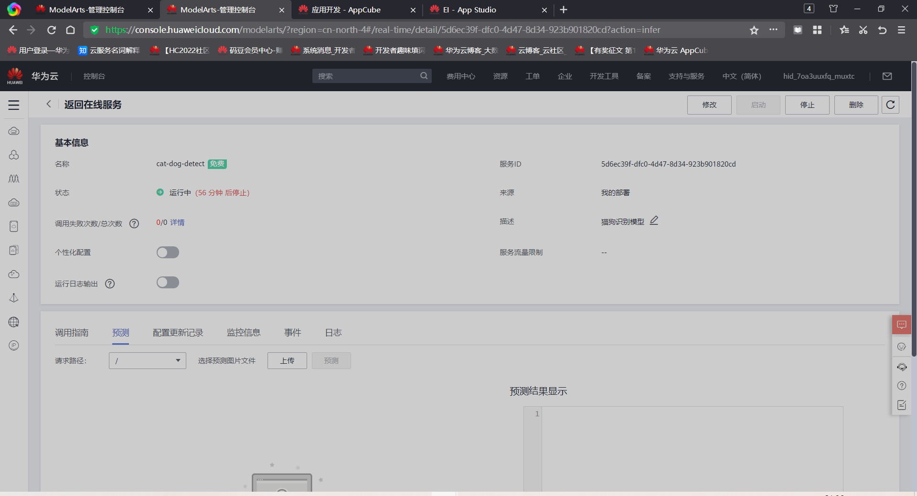Click the 备案 header link
The height and width of the screenshot is (496, 917).
(644, 76)
